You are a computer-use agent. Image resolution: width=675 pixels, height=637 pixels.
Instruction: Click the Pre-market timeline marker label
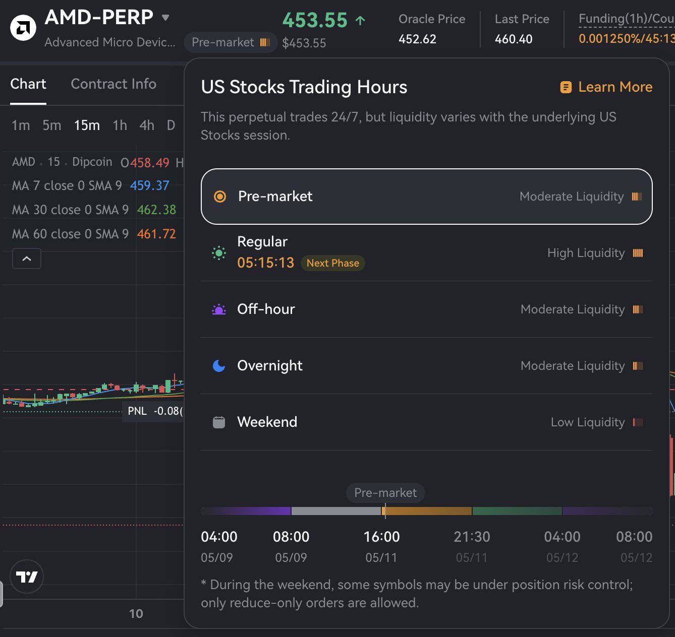pos(385,493)
